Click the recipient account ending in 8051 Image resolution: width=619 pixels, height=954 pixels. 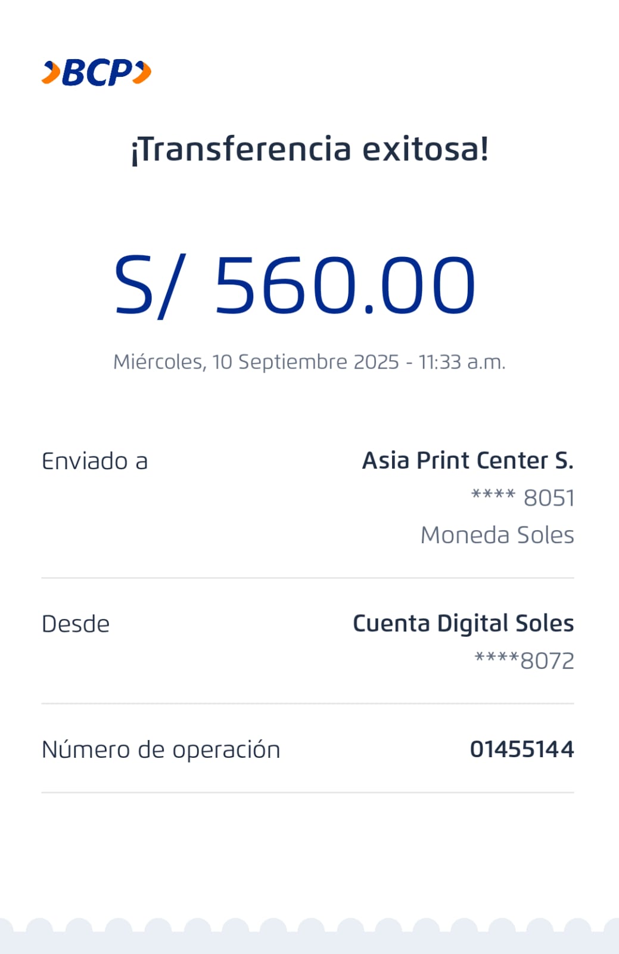pos(522,497)
